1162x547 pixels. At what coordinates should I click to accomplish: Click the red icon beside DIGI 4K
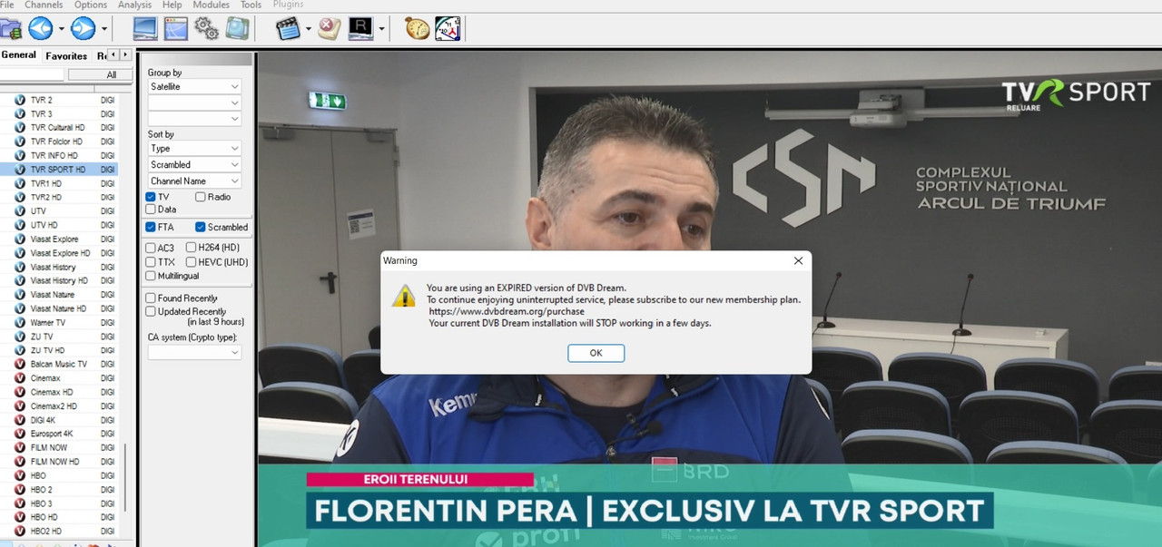[20, 420]
